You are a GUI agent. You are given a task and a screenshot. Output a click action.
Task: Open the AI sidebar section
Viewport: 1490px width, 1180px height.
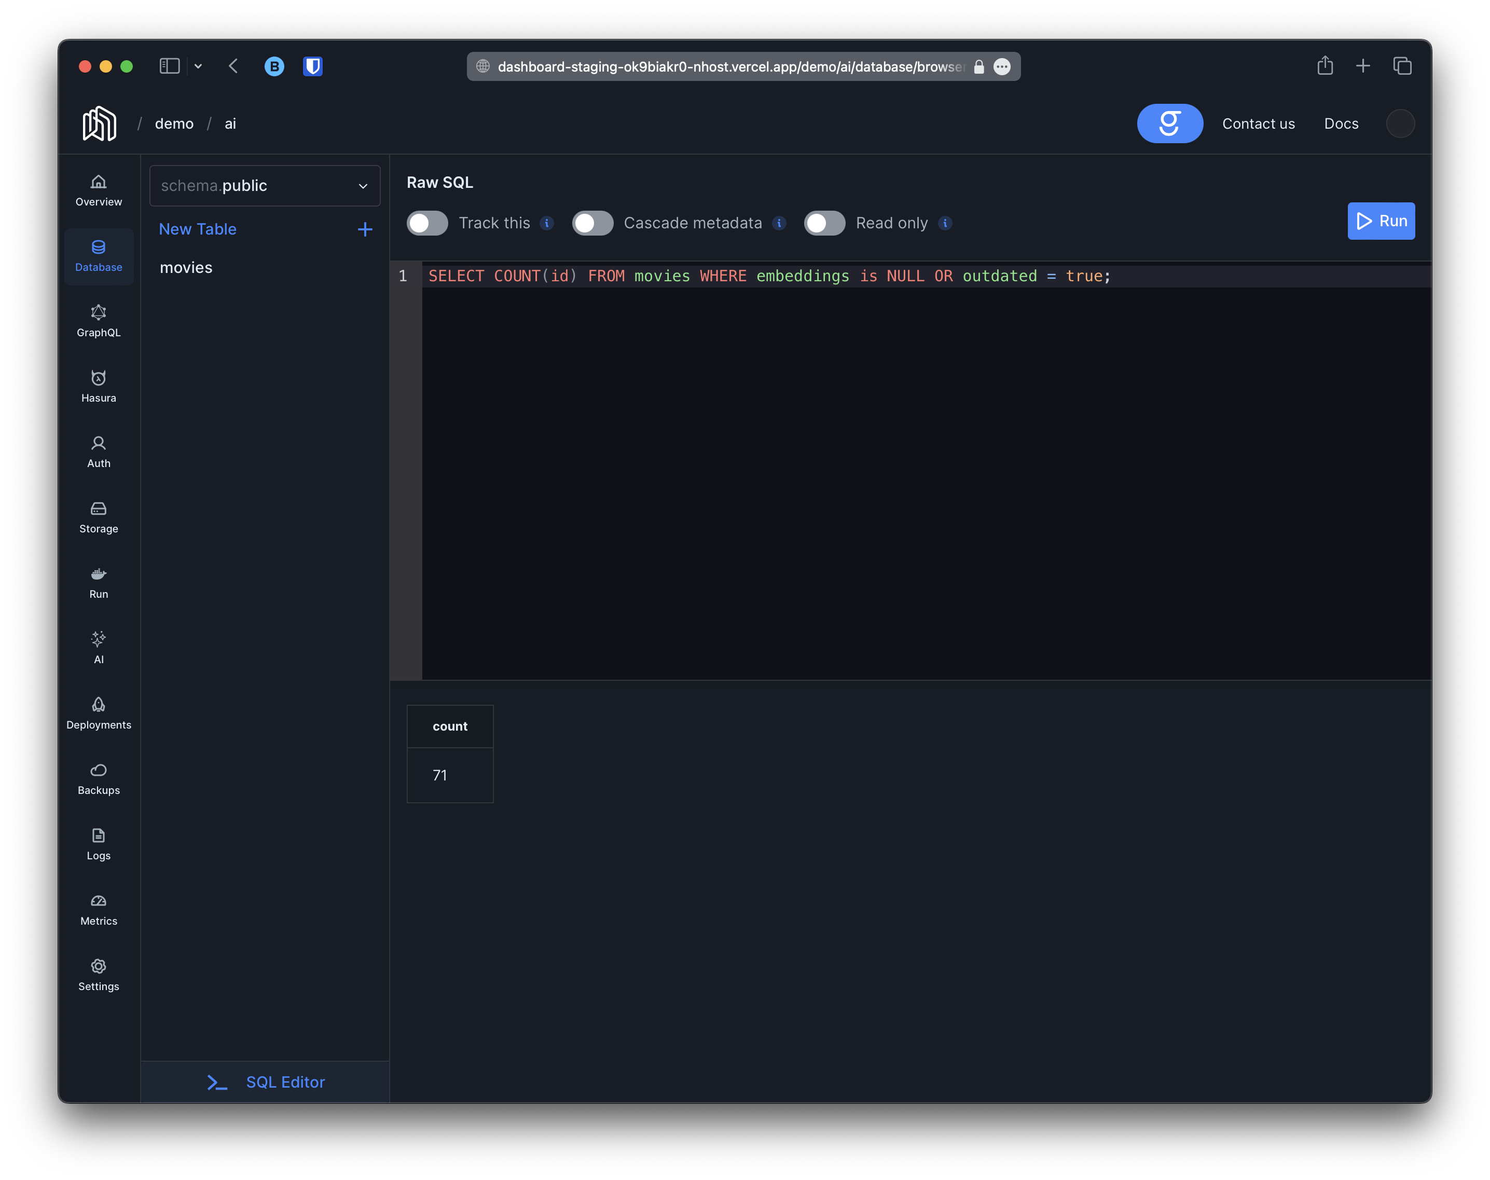point(99,648)
